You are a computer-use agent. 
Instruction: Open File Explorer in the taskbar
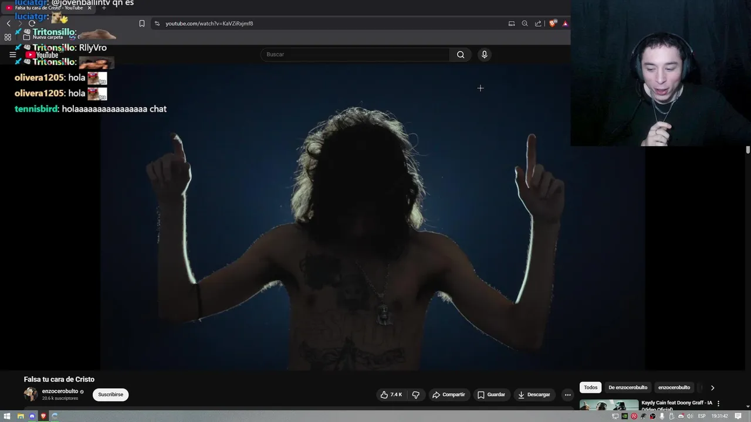[21, 416]
